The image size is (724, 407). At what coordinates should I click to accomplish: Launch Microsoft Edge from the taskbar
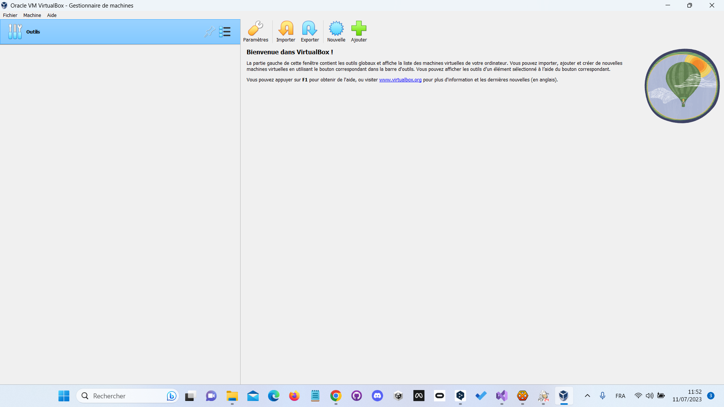tap(273, 396)
